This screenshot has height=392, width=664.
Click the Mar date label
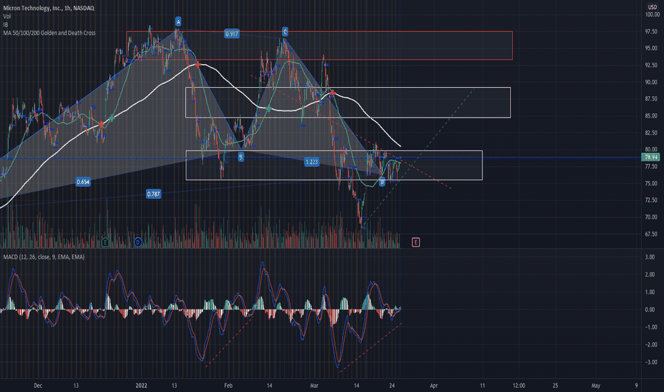tap(314, 385)
